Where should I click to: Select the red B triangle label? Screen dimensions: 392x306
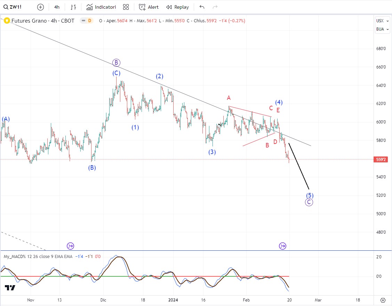(267, 145)
